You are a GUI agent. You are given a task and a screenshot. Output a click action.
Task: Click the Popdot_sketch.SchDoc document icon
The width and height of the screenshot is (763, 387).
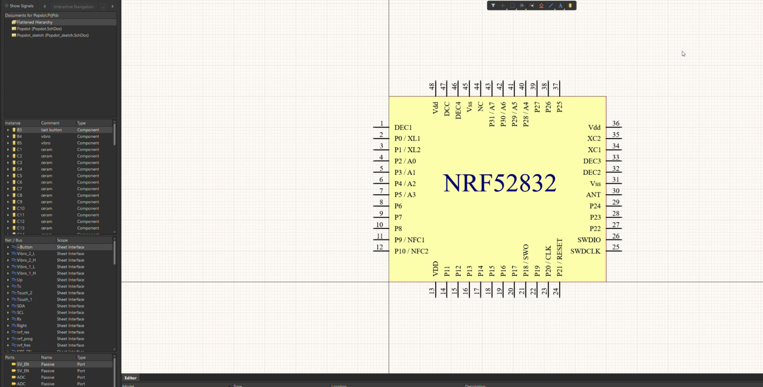tap(14, 36)
